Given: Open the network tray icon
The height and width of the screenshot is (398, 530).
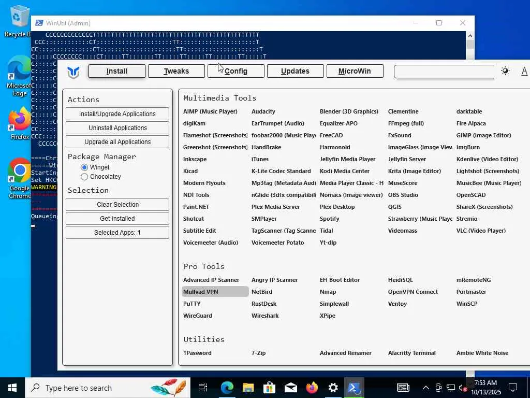Looking at the screenshot, I should click(x=451, y=388).
